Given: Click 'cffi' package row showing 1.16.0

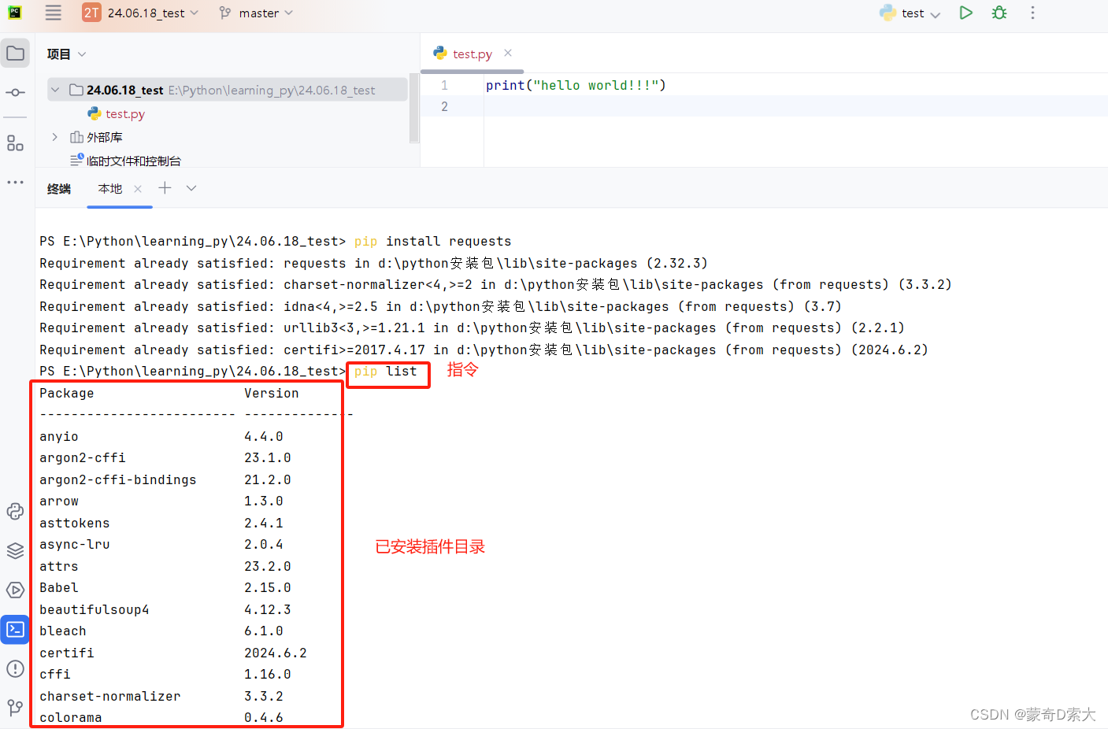Looking at the screenshot, I should tap(165, 674).
